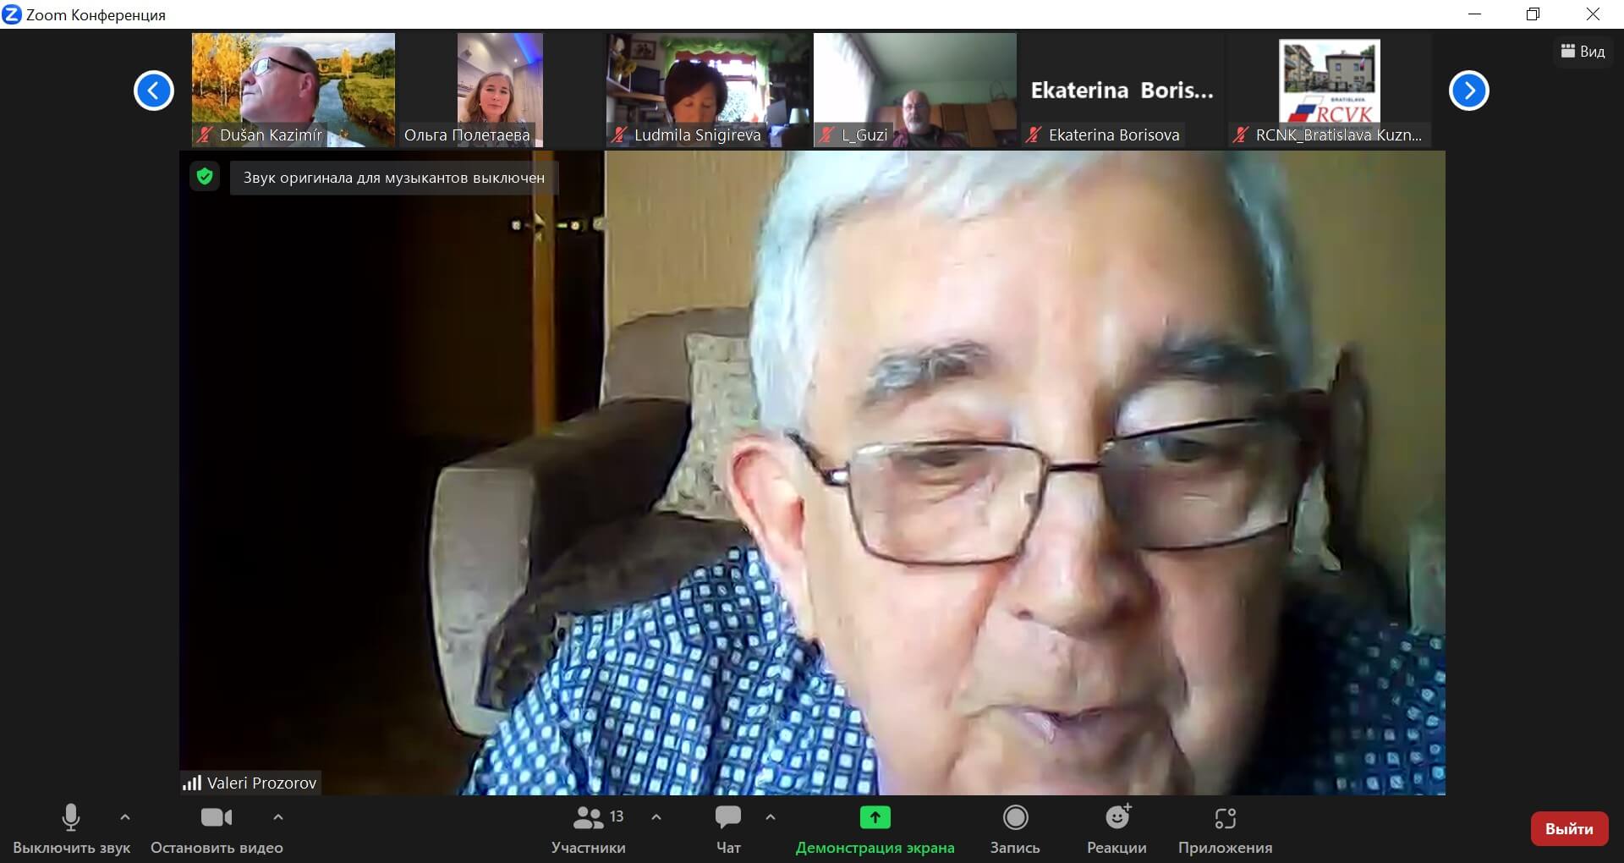Open the Участники participants panel
Viewport: 1624px width, 863px height.
pyautogui.click(x=589, y=829)
